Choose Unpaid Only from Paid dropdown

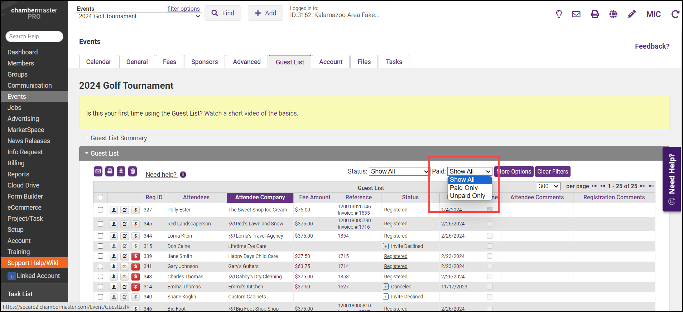(467, 196)
